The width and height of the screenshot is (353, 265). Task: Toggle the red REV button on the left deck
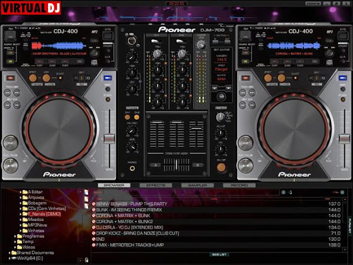[11, 78]
